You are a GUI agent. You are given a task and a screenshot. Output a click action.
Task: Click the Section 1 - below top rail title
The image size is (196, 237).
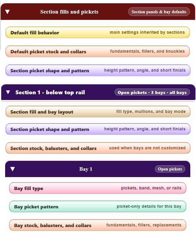coord(50,92)
